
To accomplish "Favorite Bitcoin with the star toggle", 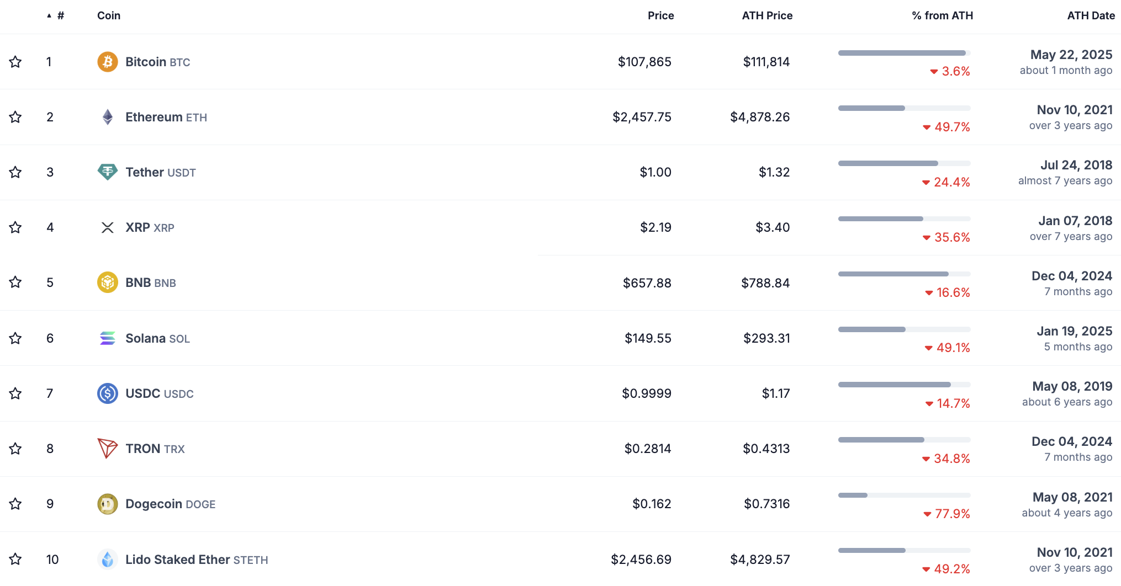I will [15, 62].
